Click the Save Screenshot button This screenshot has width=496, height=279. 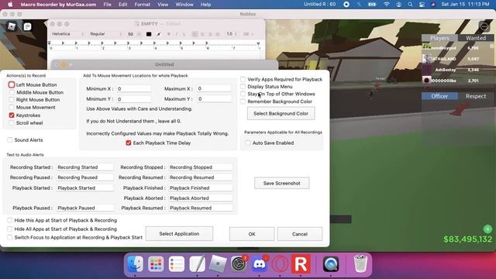pos(281,183)
